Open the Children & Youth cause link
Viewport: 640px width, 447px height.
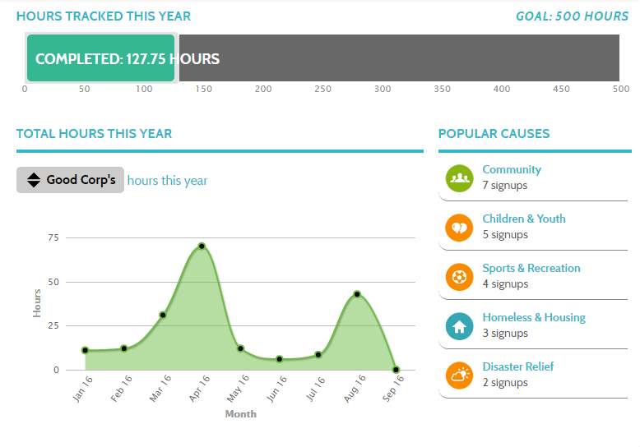[x=524, y=219]
